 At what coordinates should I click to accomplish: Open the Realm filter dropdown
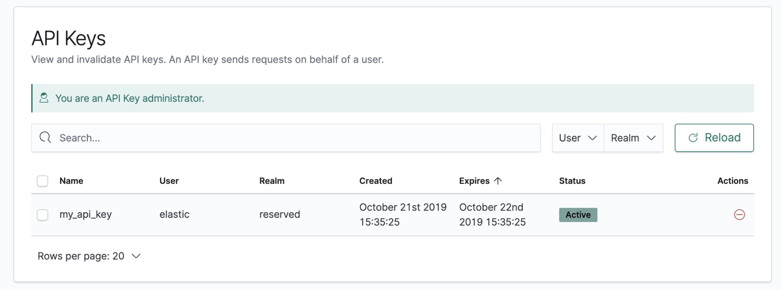(x=633, y=138)
